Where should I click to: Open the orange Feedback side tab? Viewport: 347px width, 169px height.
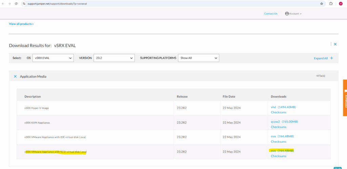point(345,98)
